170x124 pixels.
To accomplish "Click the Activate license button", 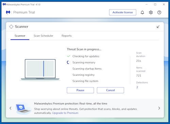I will pyautogui.click(x=123, y=12).
